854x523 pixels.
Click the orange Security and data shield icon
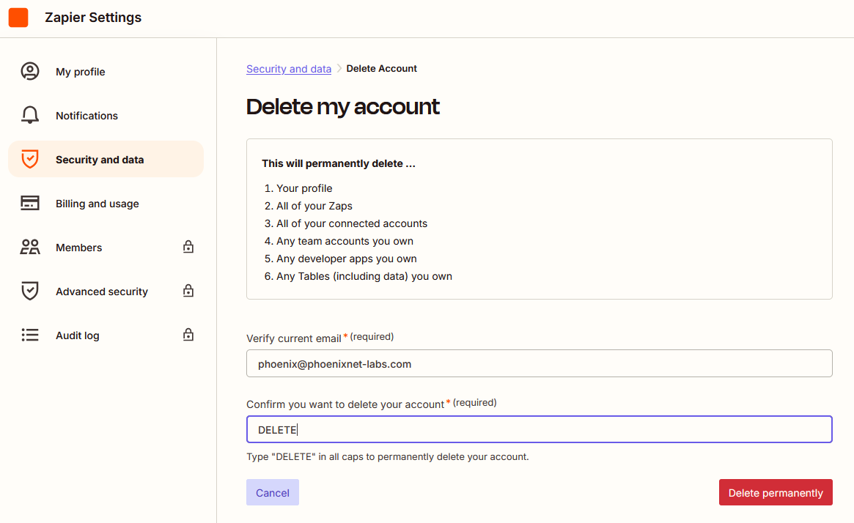(29, 160)
